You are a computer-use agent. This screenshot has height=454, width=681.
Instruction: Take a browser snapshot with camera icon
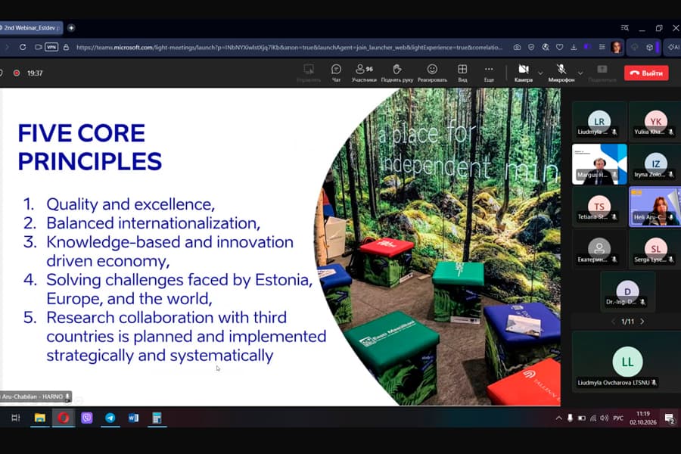click(x=517, y=47)
